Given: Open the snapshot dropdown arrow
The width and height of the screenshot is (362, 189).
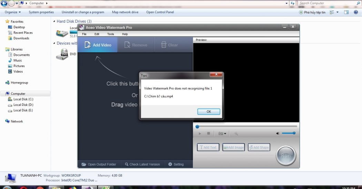Looking at the screenshot, I should (x=225, y=134).
